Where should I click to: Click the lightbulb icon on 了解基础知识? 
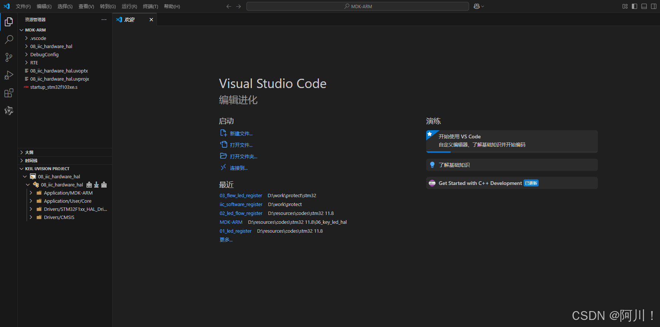pos(432,165)
